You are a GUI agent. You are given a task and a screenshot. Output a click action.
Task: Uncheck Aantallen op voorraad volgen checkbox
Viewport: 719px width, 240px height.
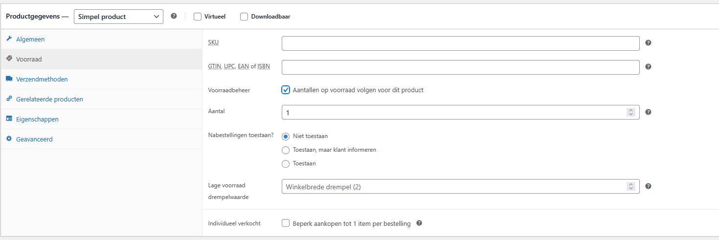pyautogui.click(x=286, y=90)
